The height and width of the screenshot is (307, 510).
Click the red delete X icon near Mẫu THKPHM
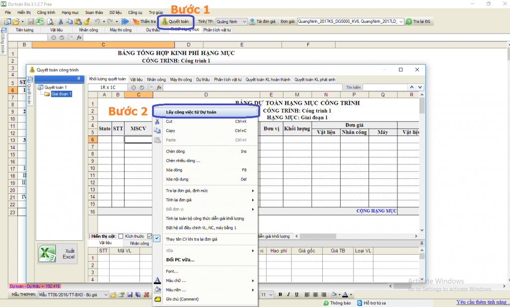pyautogui.click(x=146, y=295)
